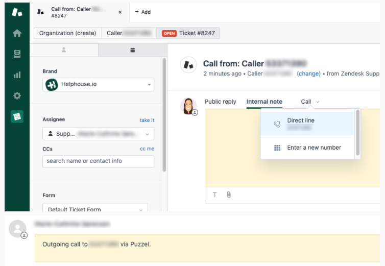Open the Call dropdown chevron
The image size is (385, 266).
tap(318, 102)
